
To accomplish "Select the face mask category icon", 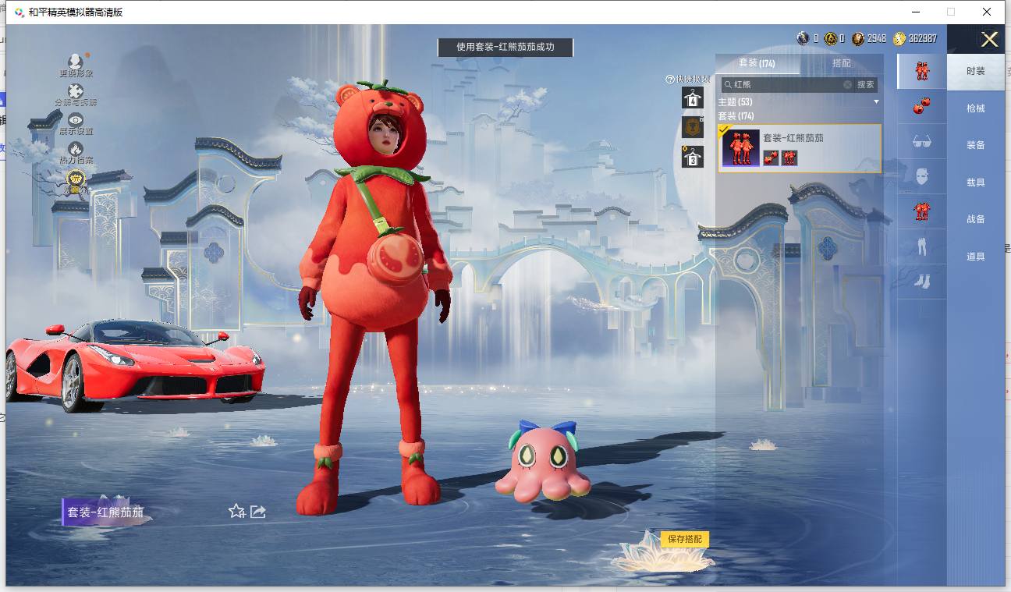I will click(x=922, y=176).
